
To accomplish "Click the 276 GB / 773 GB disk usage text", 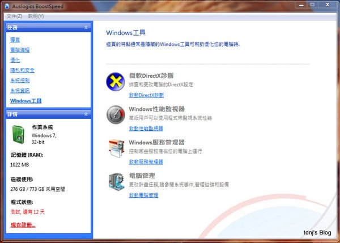I will 38,189.
